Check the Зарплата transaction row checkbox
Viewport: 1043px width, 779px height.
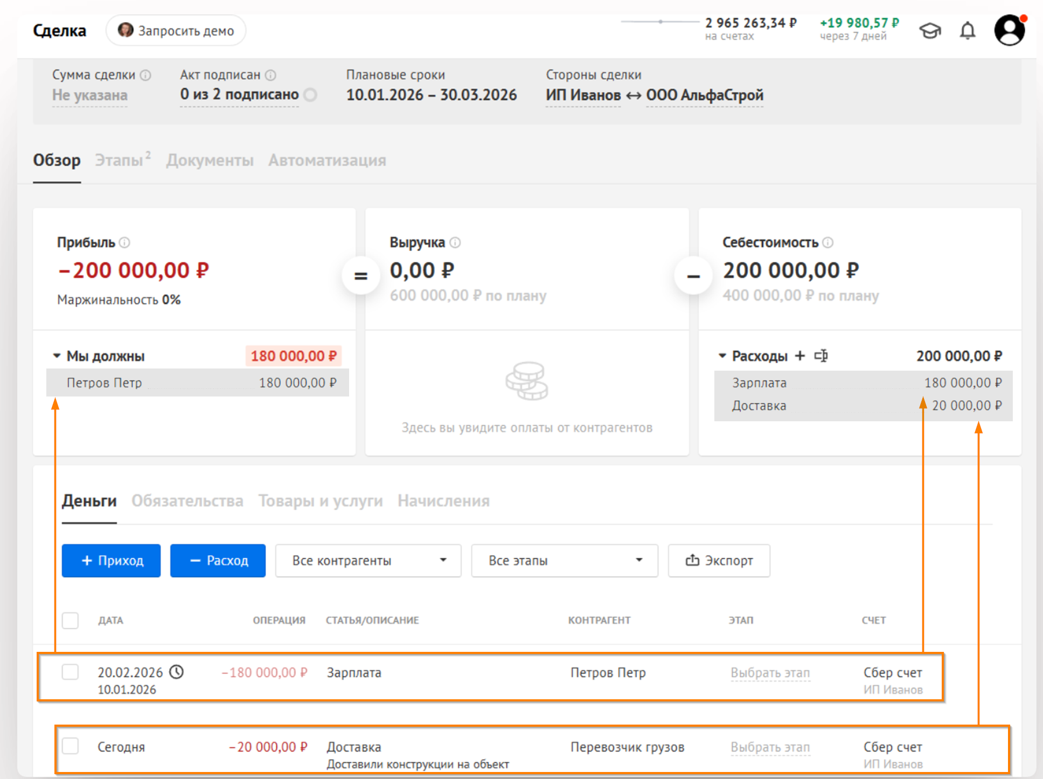(70, 672)
